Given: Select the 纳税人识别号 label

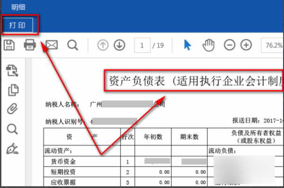Looking at the screenshot, I should [65, 122].
